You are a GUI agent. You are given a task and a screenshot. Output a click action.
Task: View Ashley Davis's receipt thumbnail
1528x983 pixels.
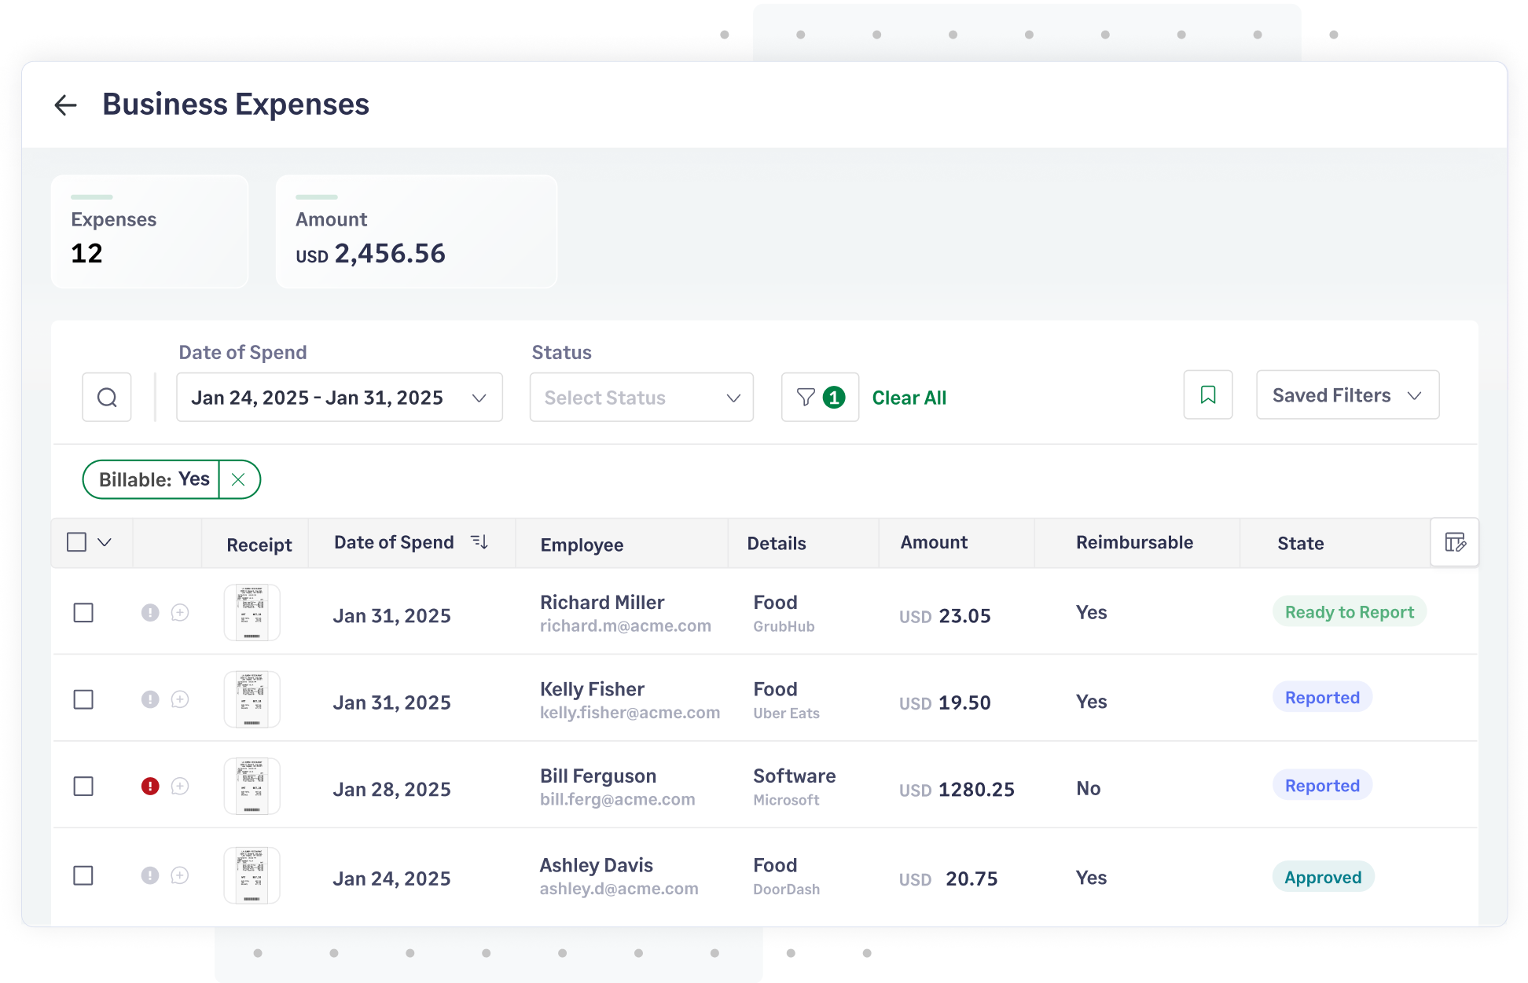252,875
